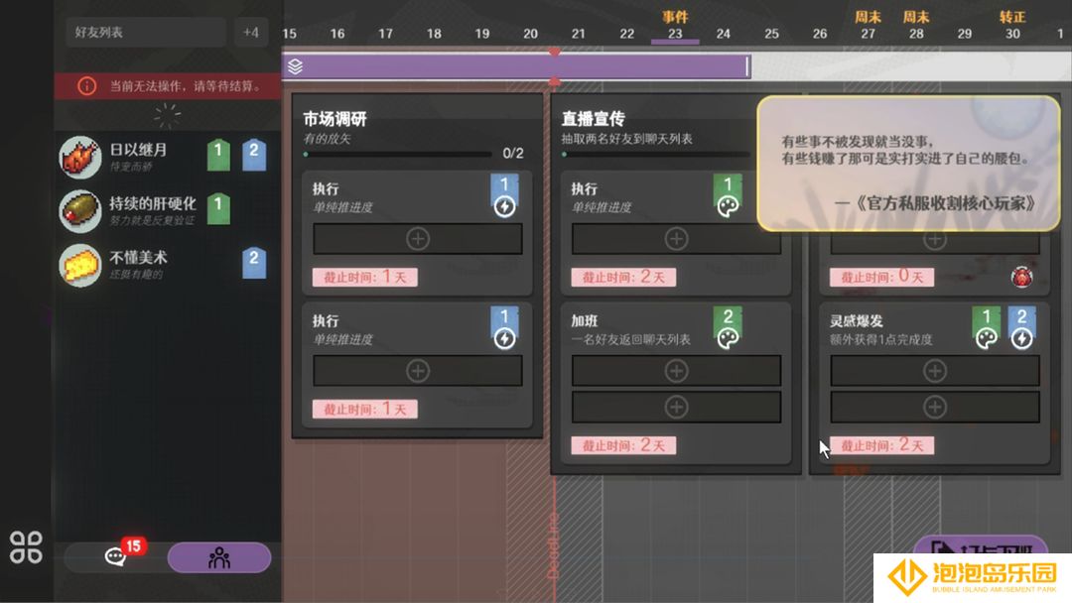Add friend to first 市场调研 执行 slot
The width and height of the screenshot is (1072, 603).
click(418, 239)
